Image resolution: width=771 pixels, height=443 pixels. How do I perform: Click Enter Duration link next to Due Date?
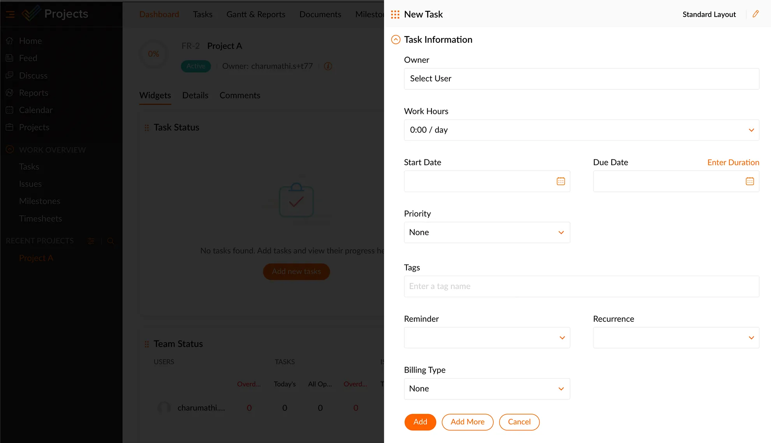click(x=733, y=162)
